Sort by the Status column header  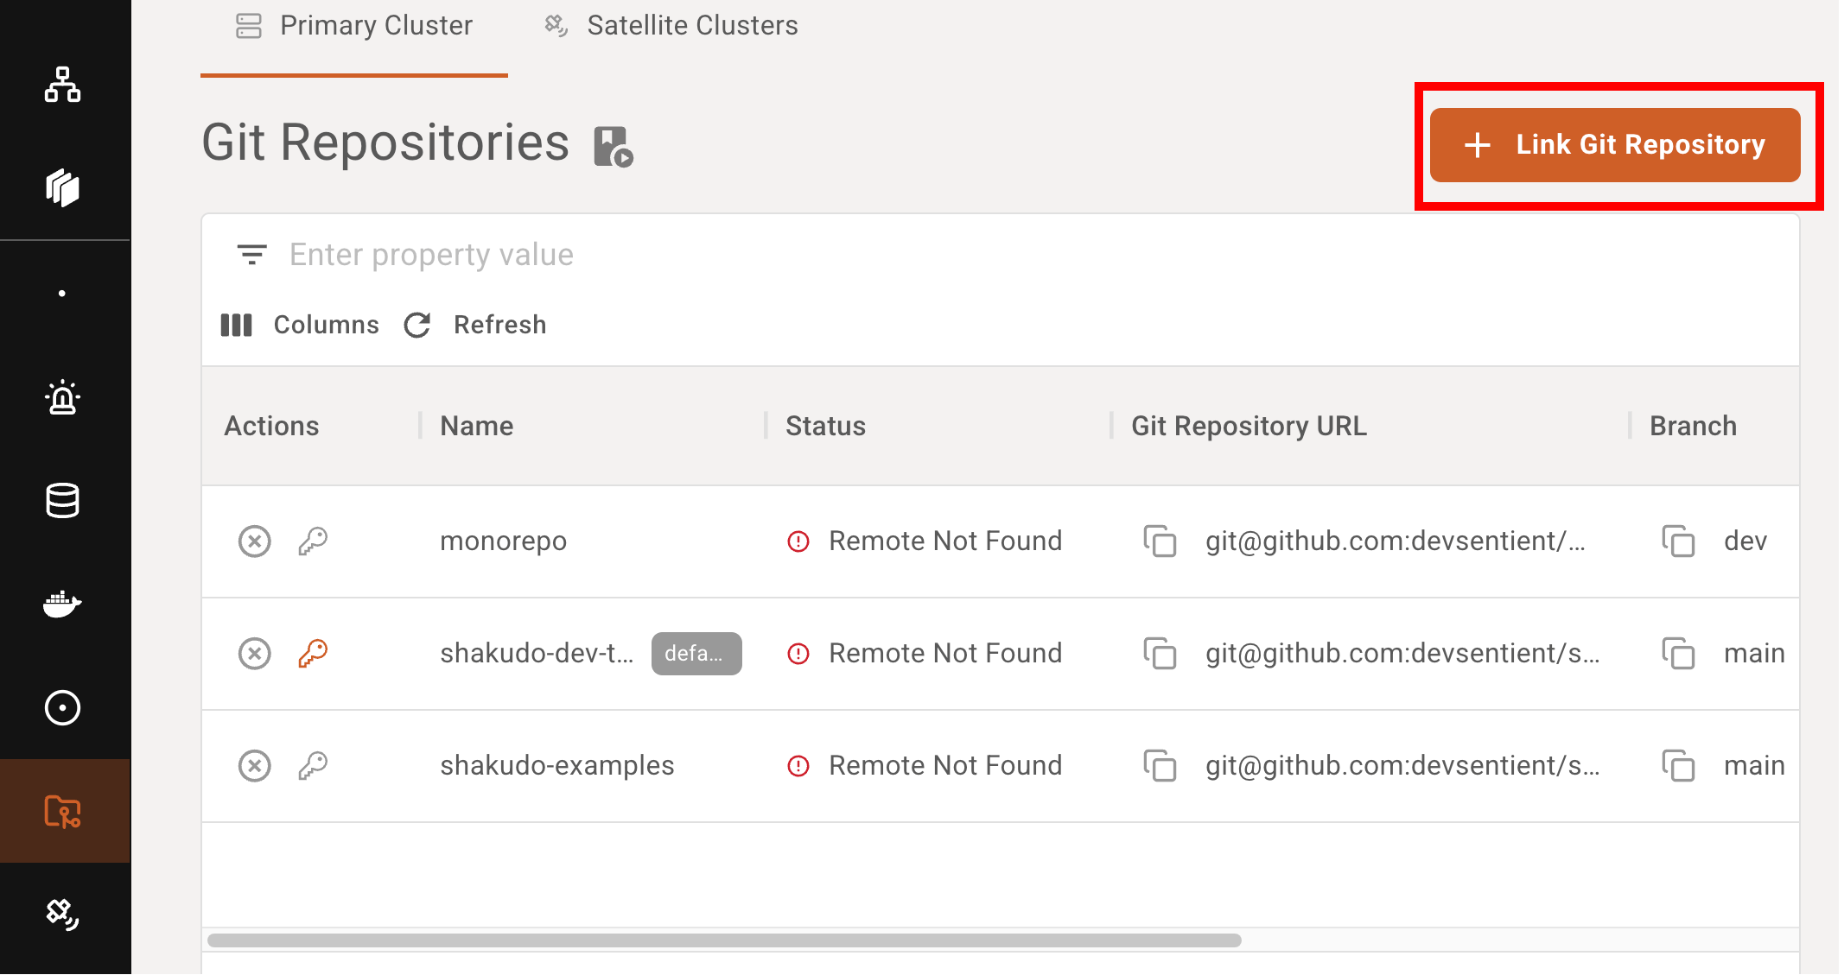pos(825,426)
